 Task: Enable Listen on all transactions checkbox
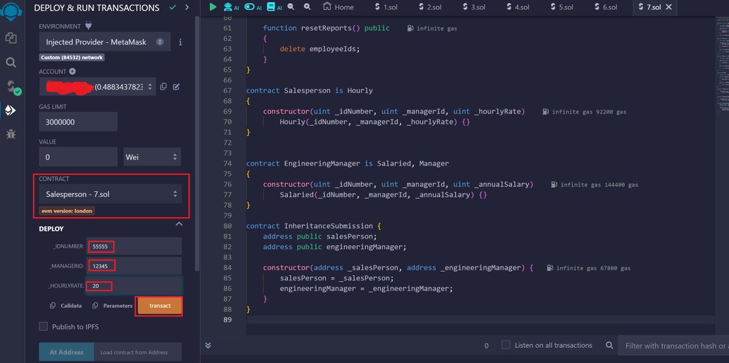(505, 345)
